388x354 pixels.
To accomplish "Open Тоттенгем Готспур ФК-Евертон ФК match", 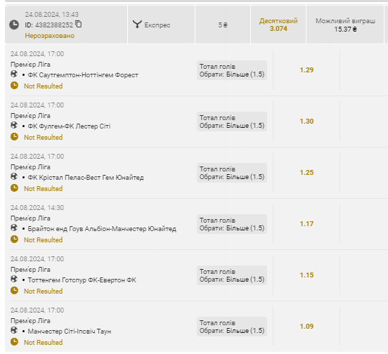I will point(82,280).
